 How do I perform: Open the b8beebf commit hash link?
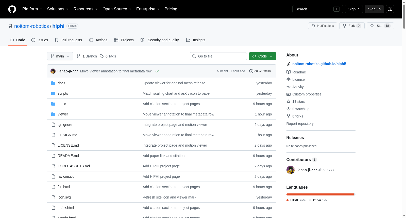pos(222,71)
